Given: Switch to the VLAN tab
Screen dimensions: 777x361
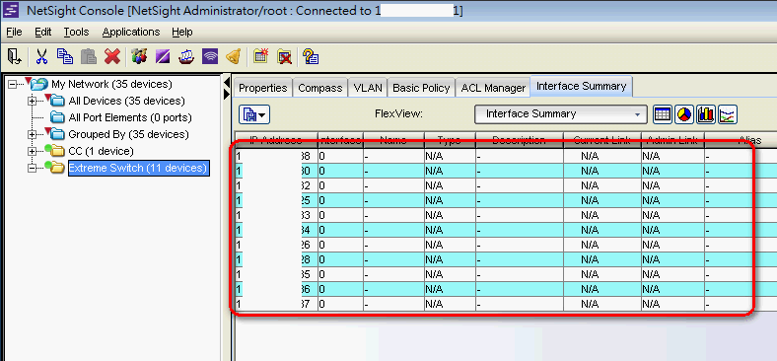Looking at the screenshot, I should point(368,88).
